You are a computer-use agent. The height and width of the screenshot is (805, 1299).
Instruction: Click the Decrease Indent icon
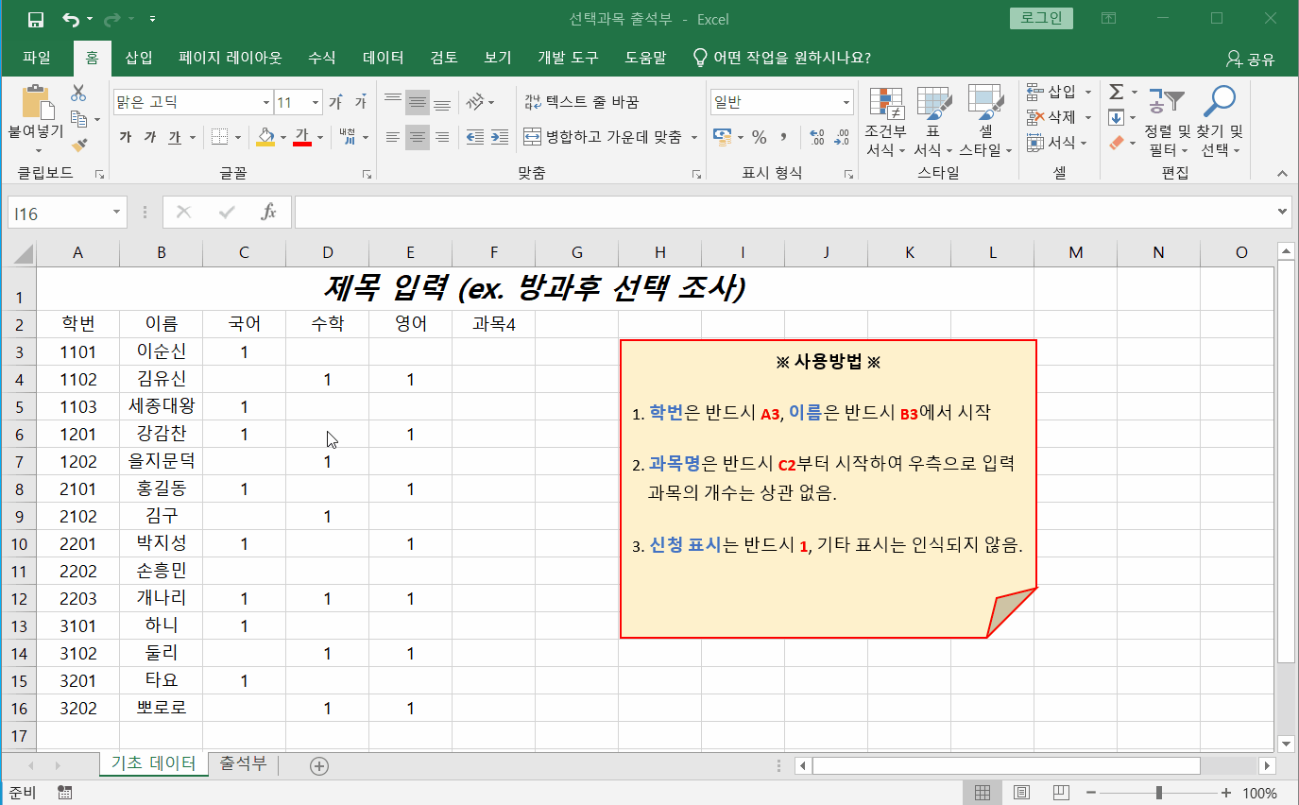tap(475, 137)
